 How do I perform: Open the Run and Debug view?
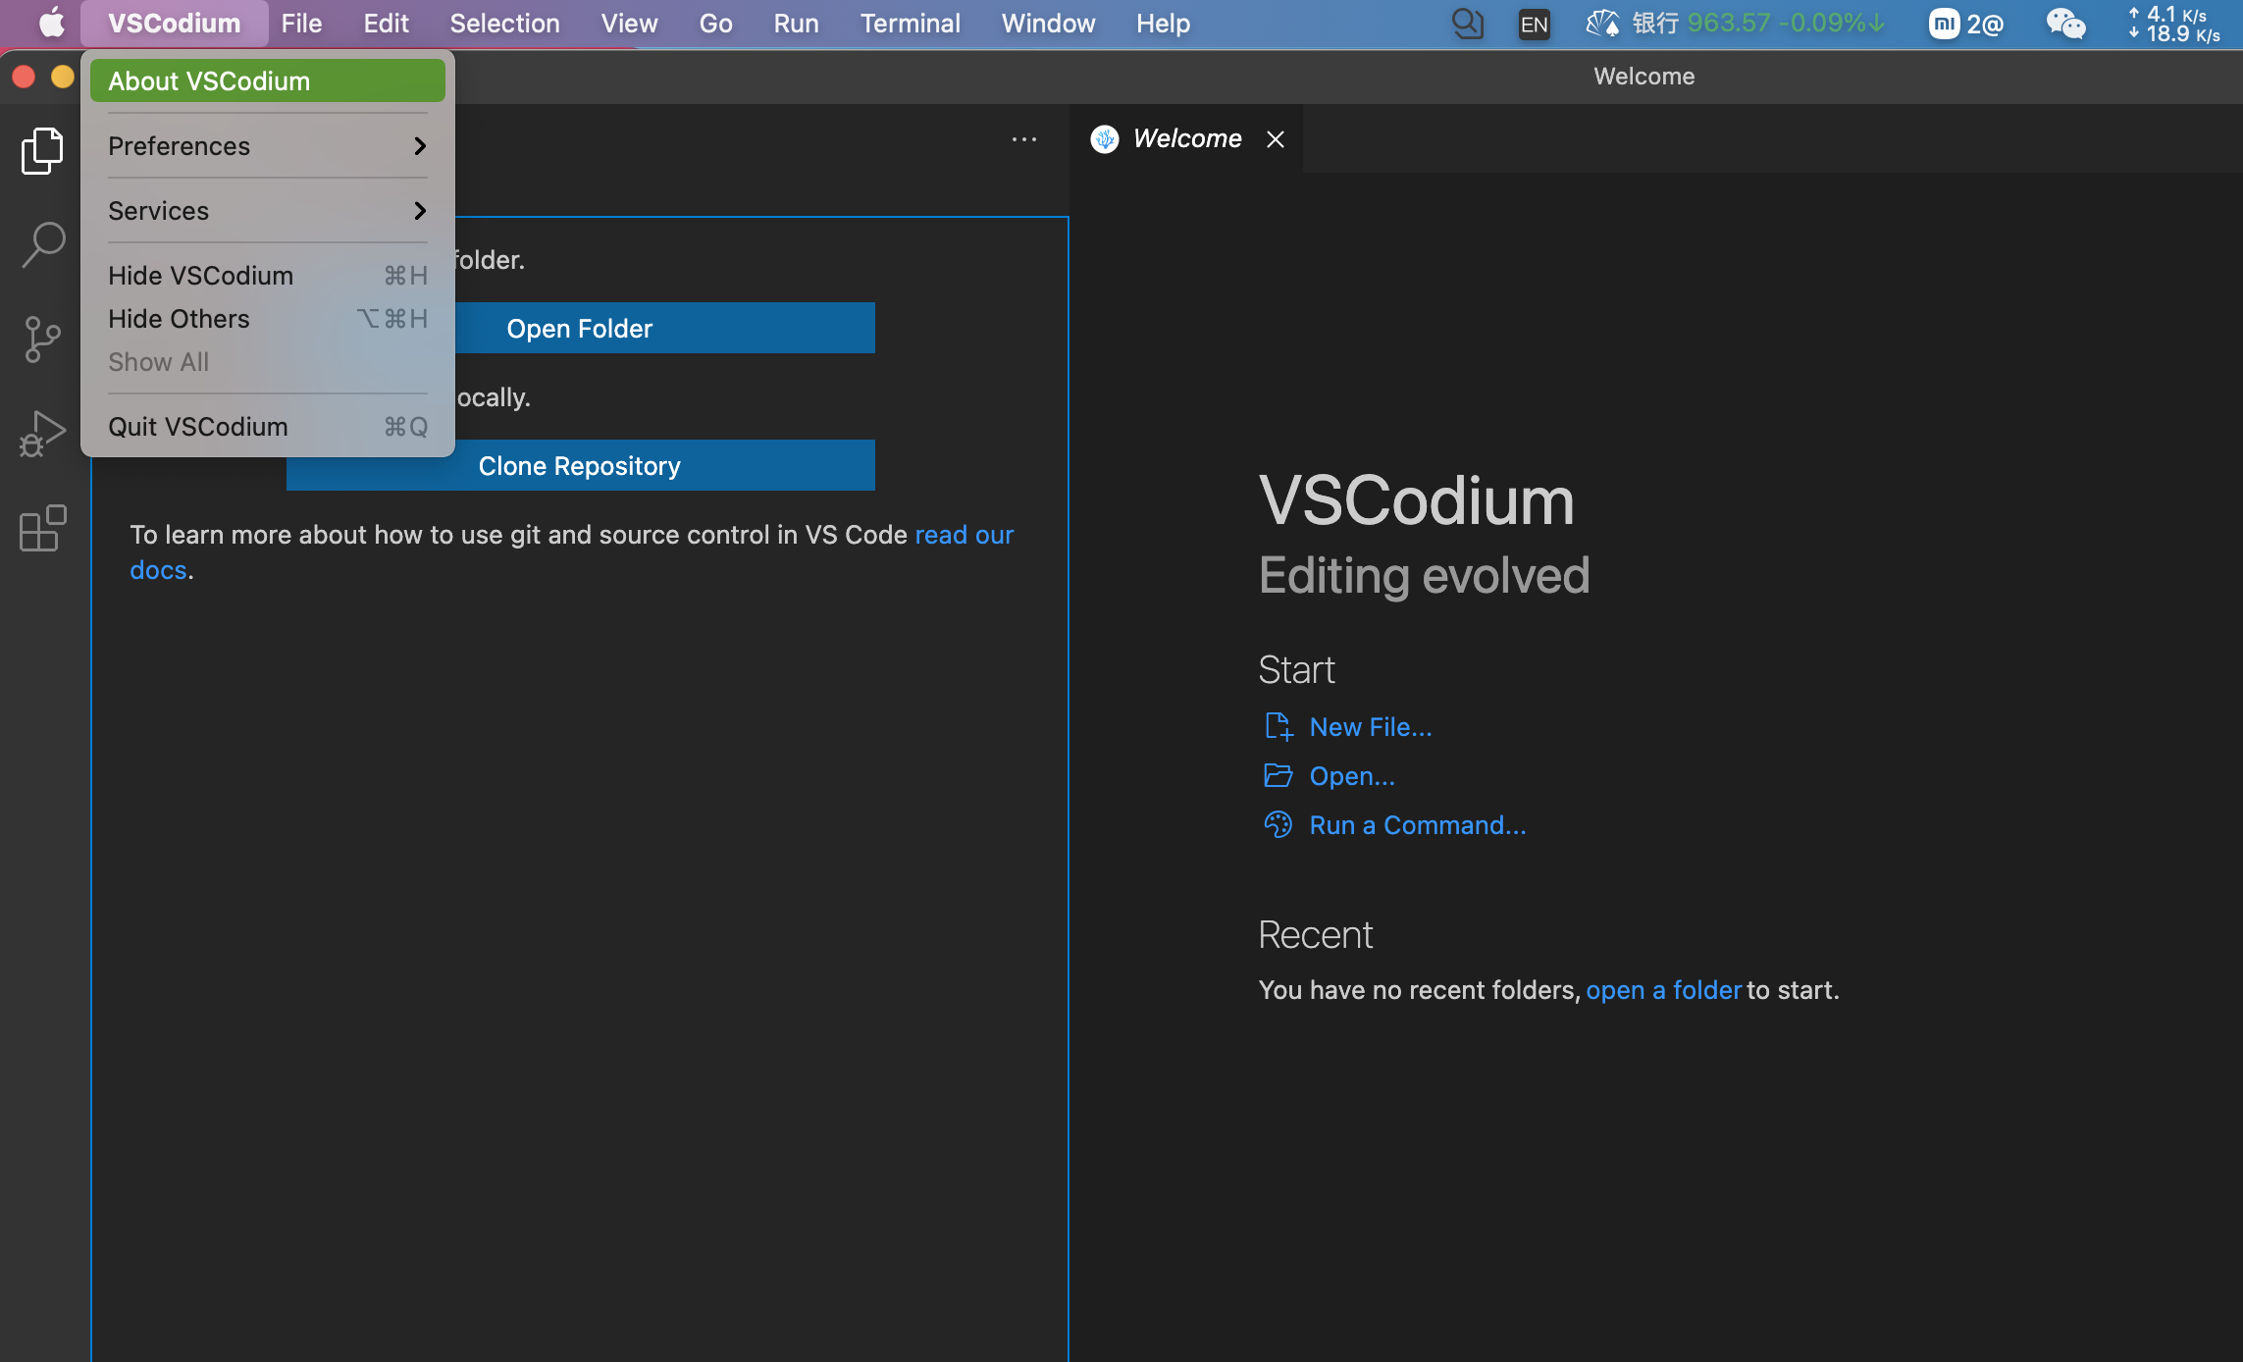click(x=41, y=432)
